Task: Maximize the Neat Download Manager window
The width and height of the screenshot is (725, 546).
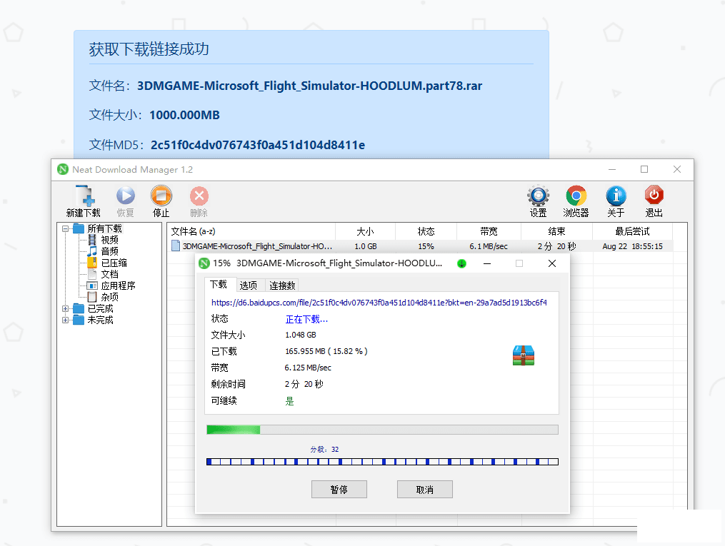Action: tap(644, 170)
